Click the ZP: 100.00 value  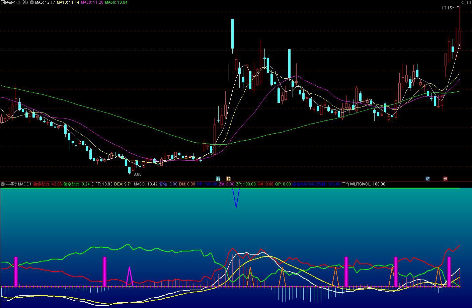246,184
